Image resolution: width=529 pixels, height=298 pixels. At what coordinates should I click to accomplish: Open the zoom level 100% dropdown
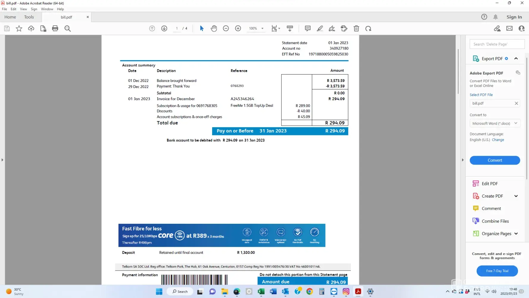coord(262,29)
